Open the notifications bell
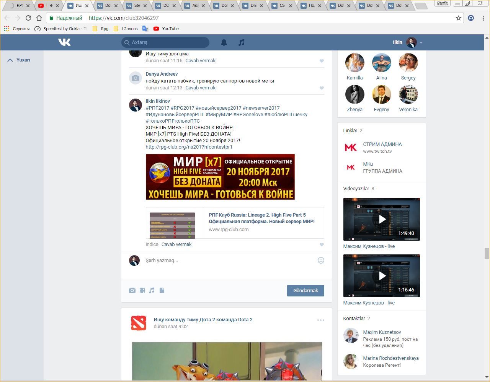The image size is (490, 382). (x=224, y=42)
